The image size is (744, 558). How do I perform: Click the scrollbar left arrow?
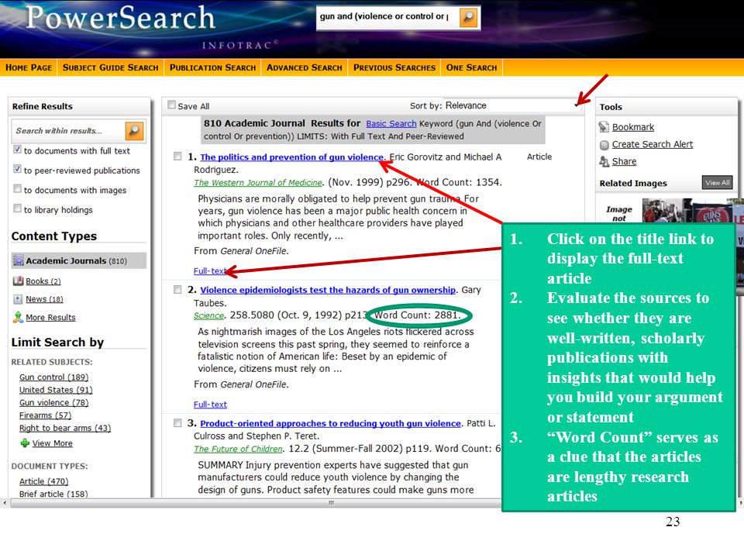coord(5,502)
